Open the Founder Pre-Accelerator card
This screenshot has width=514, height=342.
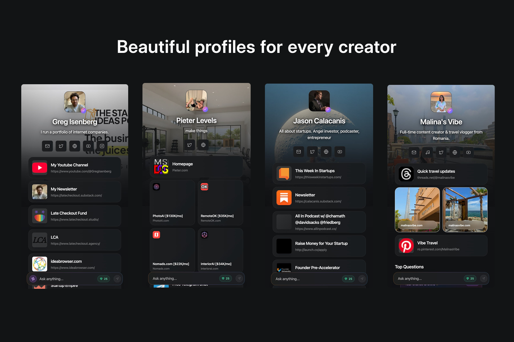pyautogui.click(x=319, y=267)
